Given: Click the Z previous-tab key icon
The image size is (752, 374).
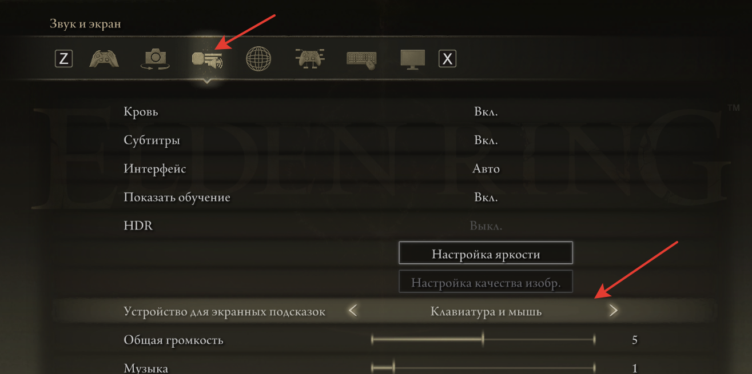Looking at the screenshot, I should 63,58.
